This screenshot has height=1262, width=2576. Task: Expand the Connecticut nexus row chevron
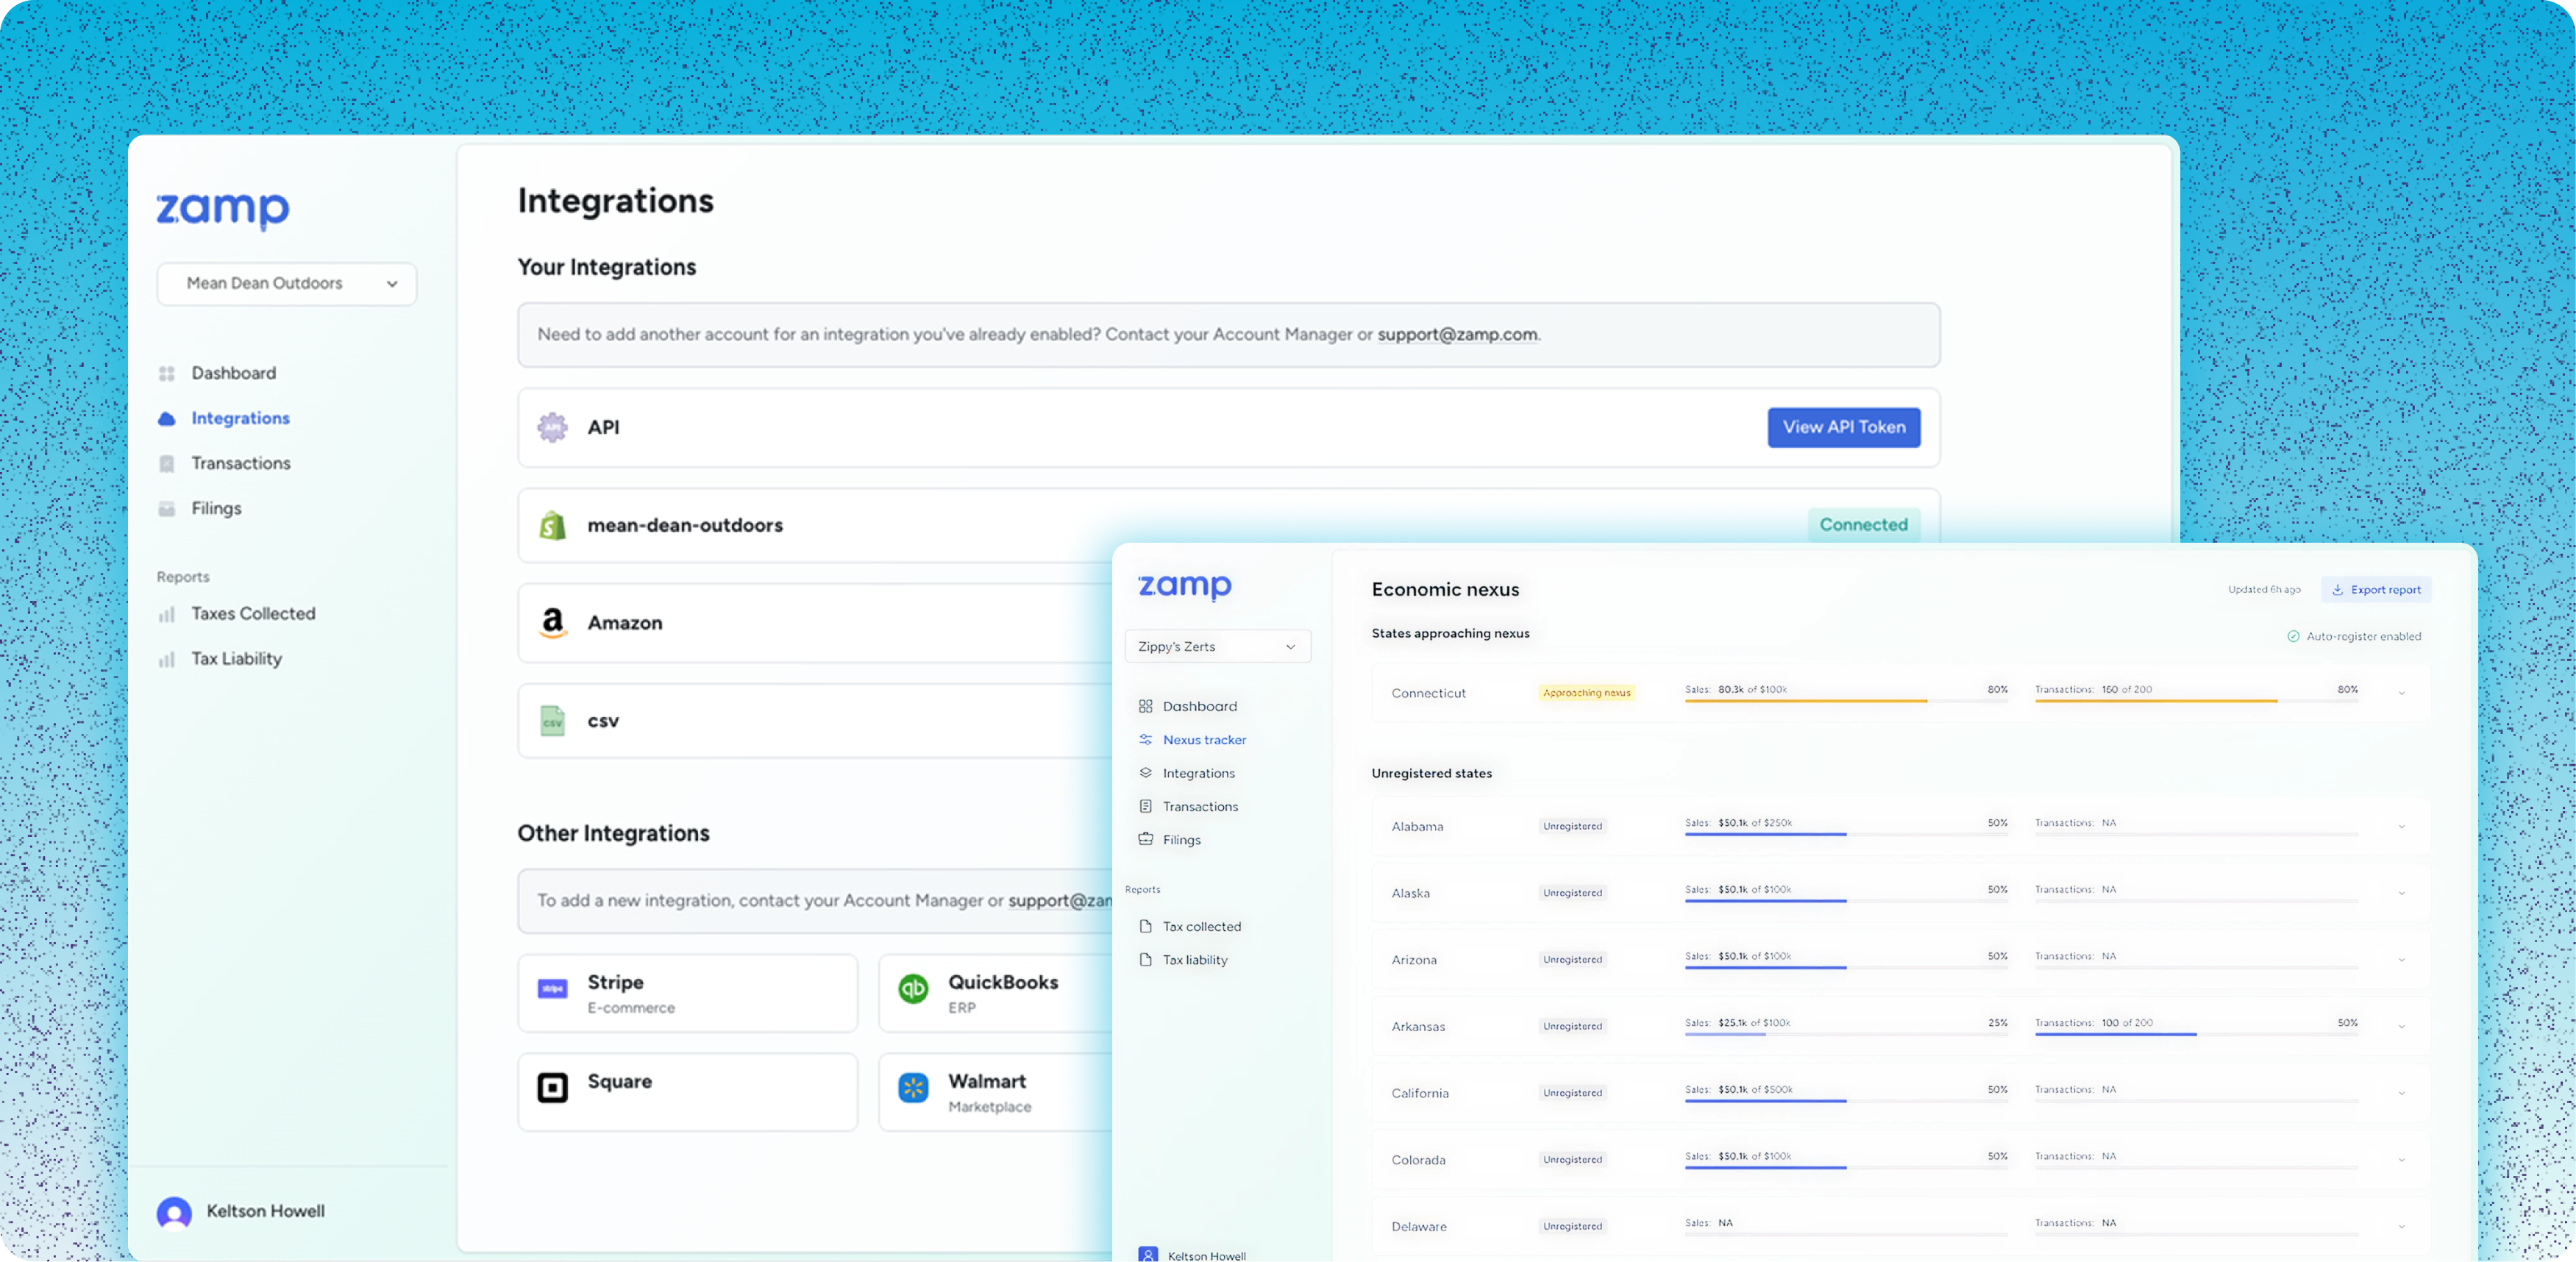pos(2401,693)
